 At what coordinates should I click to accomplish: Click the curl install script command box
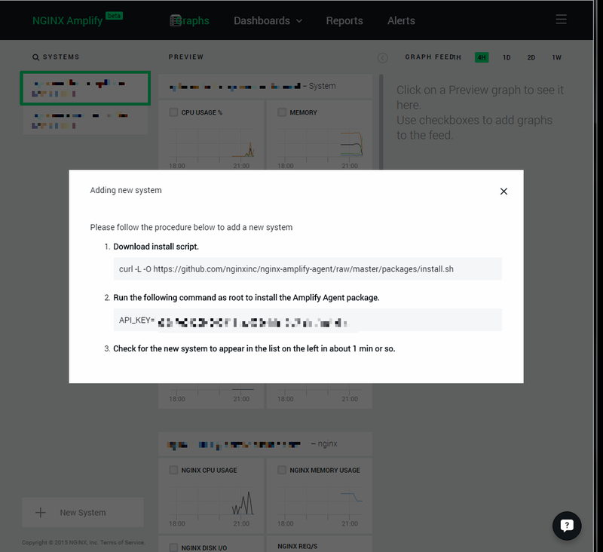coord(308,269)
